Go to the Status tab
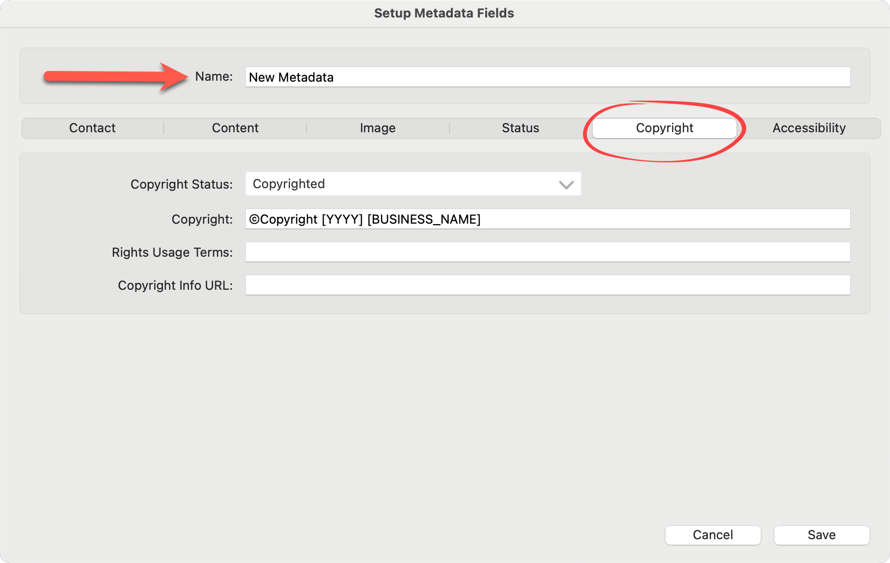Image resolution: width=890 pixels, height=563 pixels. tap(520, 128)
